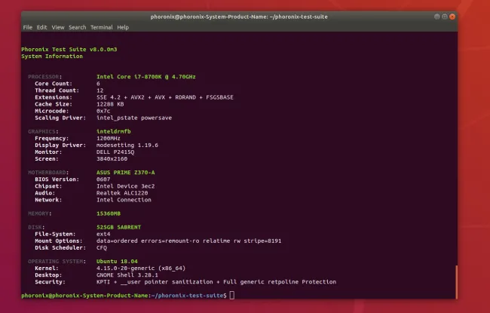Click file-system value 'ext4'
Screen dimensions: 490x313
103,235
